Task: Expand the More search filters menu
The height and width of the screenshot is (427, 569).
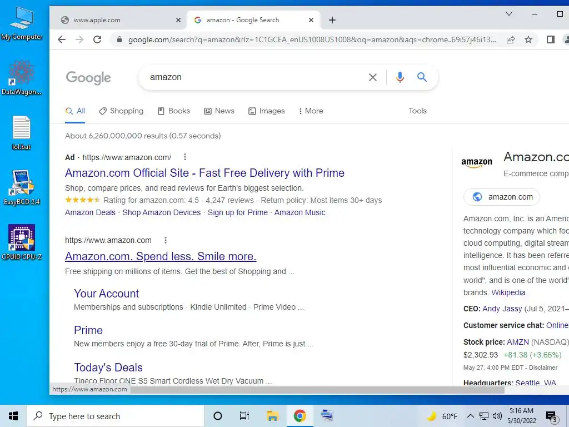Action: (311, 111)
